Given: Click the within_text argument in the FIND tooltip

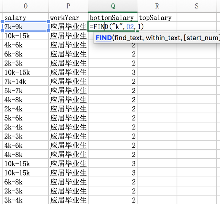Looking at the screenshot, I should (x=163, y=38).
